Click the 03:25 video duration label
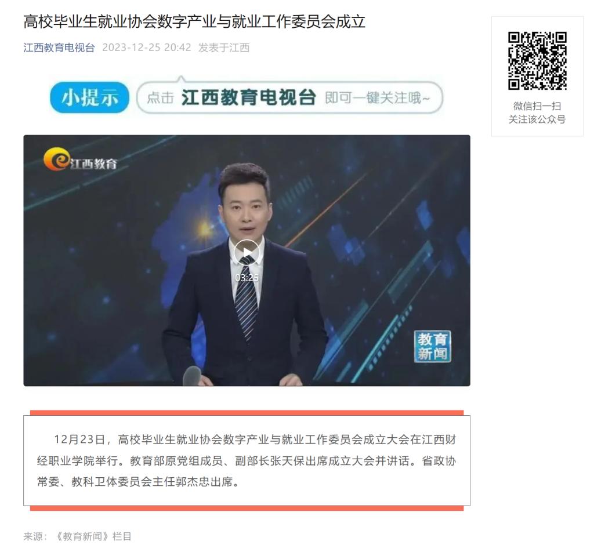This screenshot has height=552, width=594. tap(247, 278)
